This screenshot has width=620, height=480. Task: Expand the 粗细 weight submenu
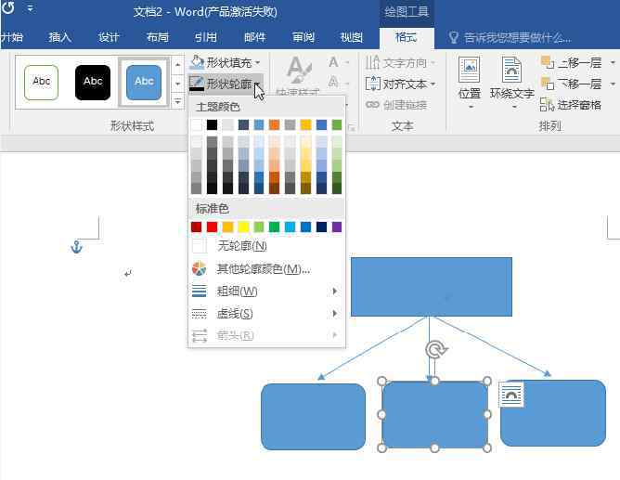tap(265, 292)
